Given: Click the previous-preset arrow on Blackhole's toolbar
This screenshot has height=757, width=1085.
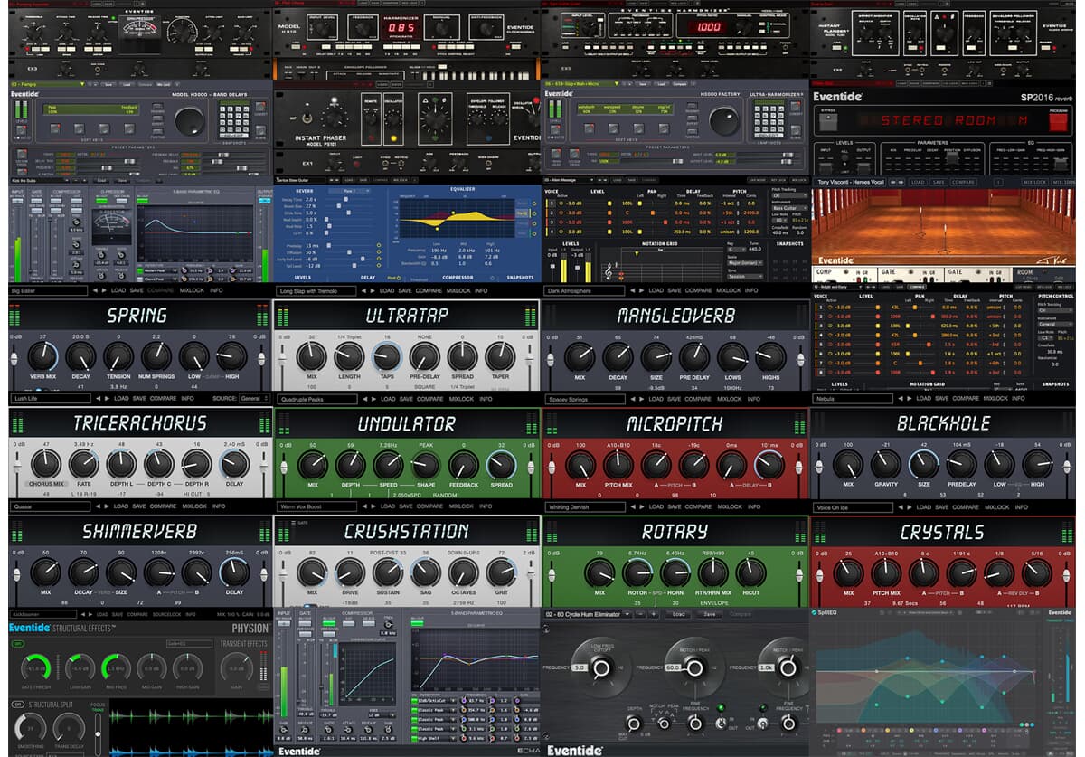Looking at the screenshot, I should point(901,507).
